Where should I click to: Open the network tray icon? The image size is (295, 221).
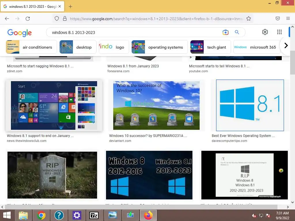pyautogui.click(x=261, y=216)
